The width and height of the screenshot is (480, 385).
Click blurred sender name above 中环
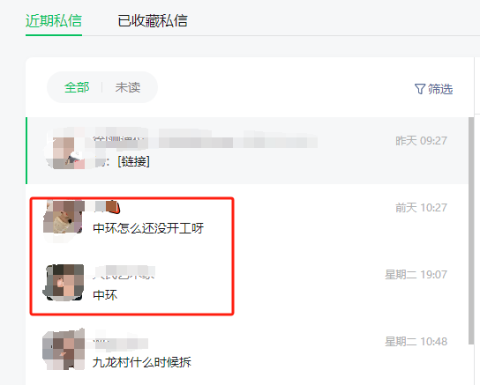pyautogui.click(x=124, y=272)
